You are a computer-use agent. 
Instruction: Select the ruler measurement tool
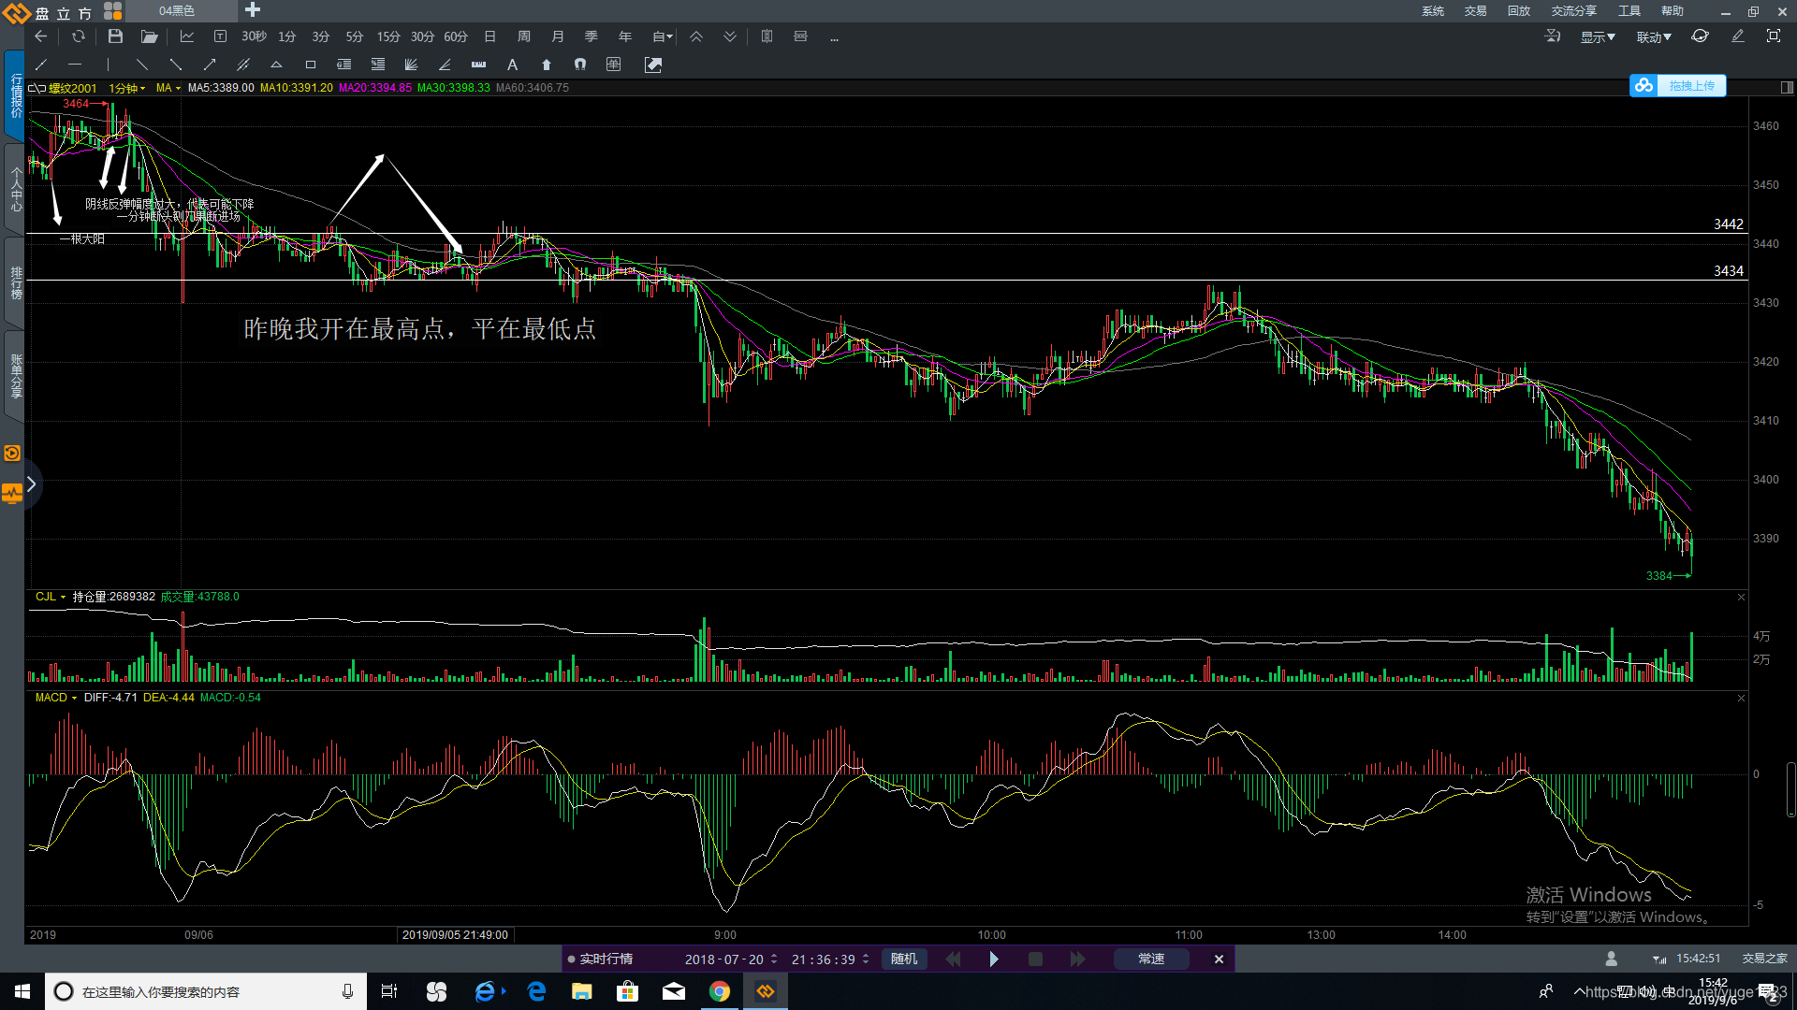point(478,65)
